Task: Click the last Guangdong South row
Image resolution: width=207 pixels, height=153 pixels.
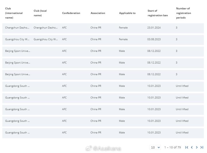Action: click(x=17, y=133)
